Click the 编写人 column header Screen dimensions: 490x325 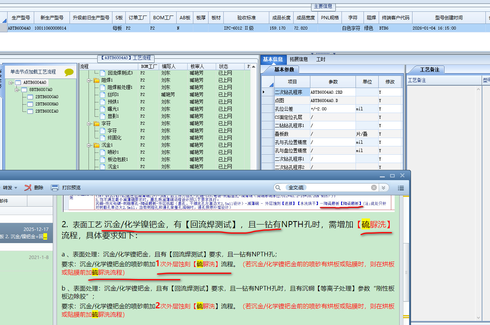pyautogui.click(x=172, y=66)
